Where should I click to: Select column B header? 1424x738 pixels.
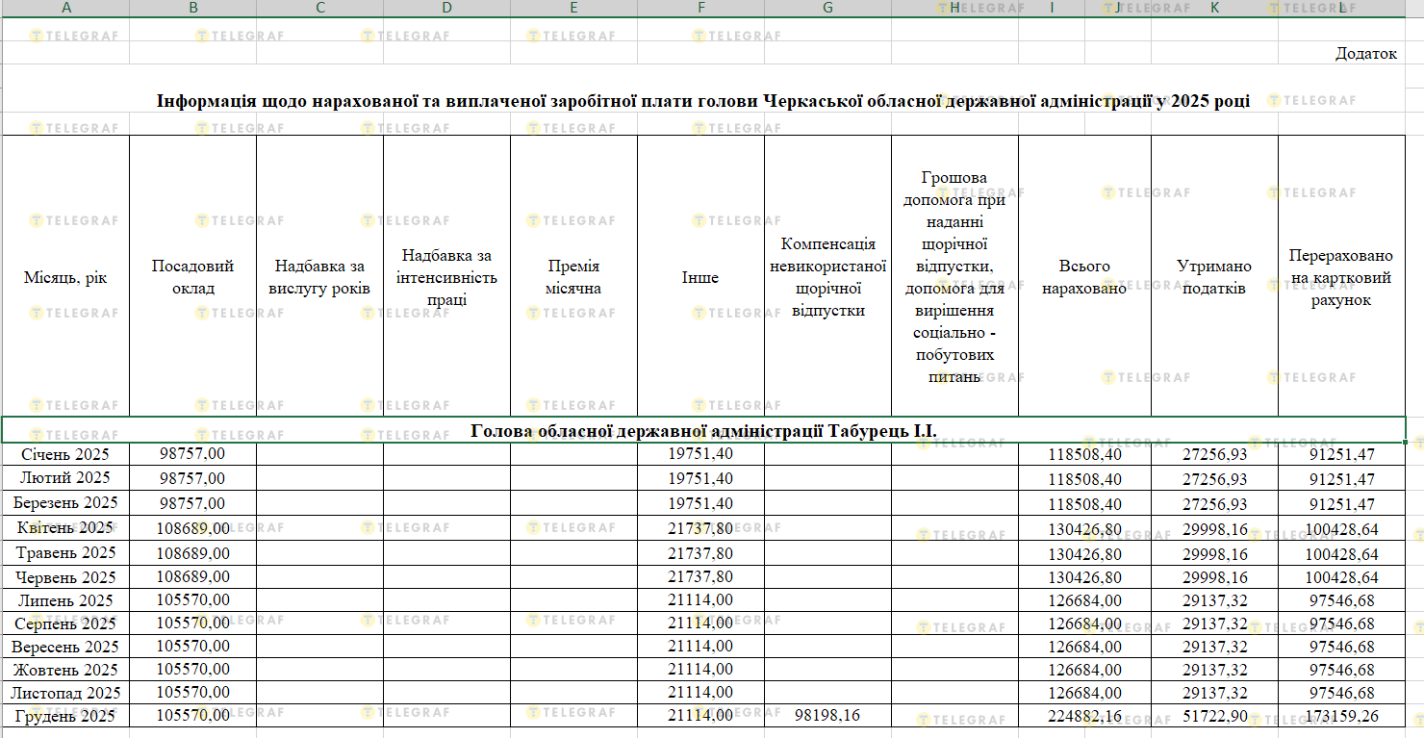coord(192,8)
